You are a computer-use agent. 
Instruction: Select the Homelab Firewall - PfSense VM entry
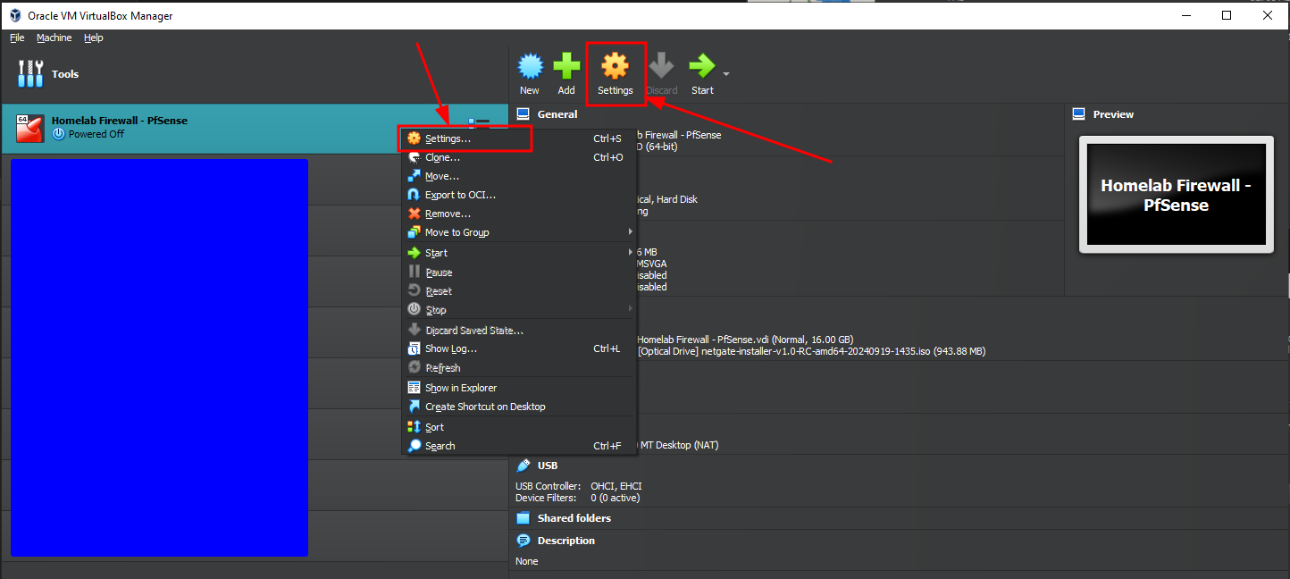pos(254,128)
